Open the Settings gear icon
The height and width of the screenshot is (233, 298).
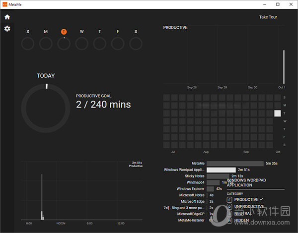coord(7,29)
